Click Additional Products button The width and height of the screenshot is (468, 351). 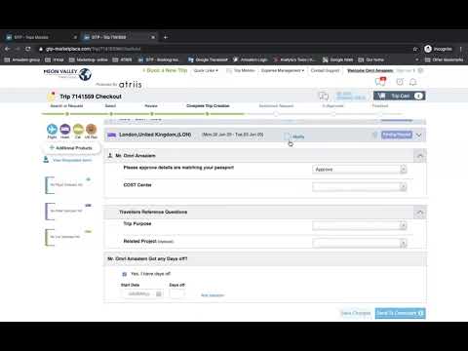tap(70, 148)
